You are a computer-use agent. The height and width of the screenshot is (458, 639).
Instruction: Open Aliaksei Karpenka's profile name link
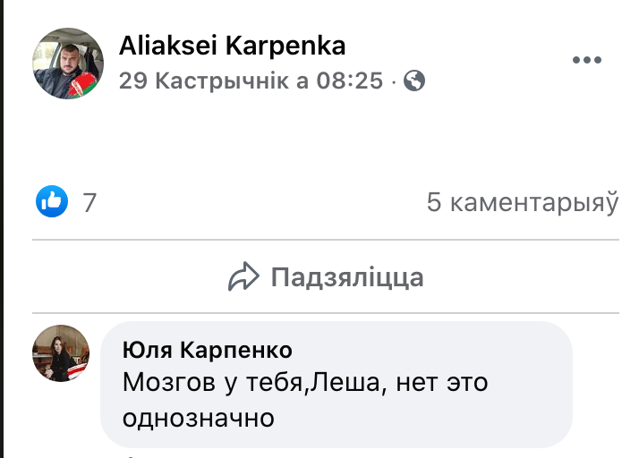tap(232, 46)
